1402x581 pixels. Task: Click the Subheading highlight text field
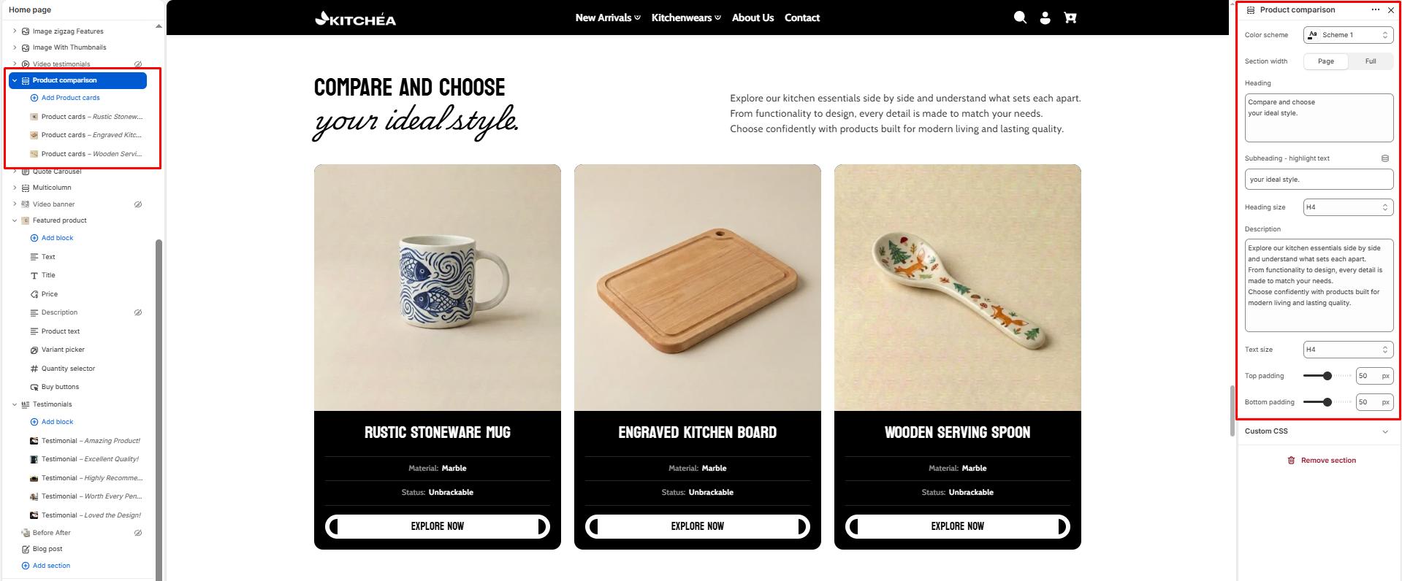[x=1319, y=180]
